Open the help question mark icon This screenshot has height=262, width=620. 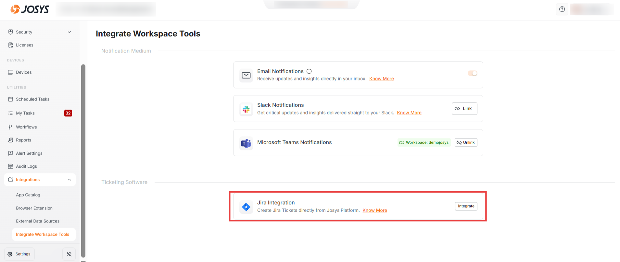[x=562, y=9]
